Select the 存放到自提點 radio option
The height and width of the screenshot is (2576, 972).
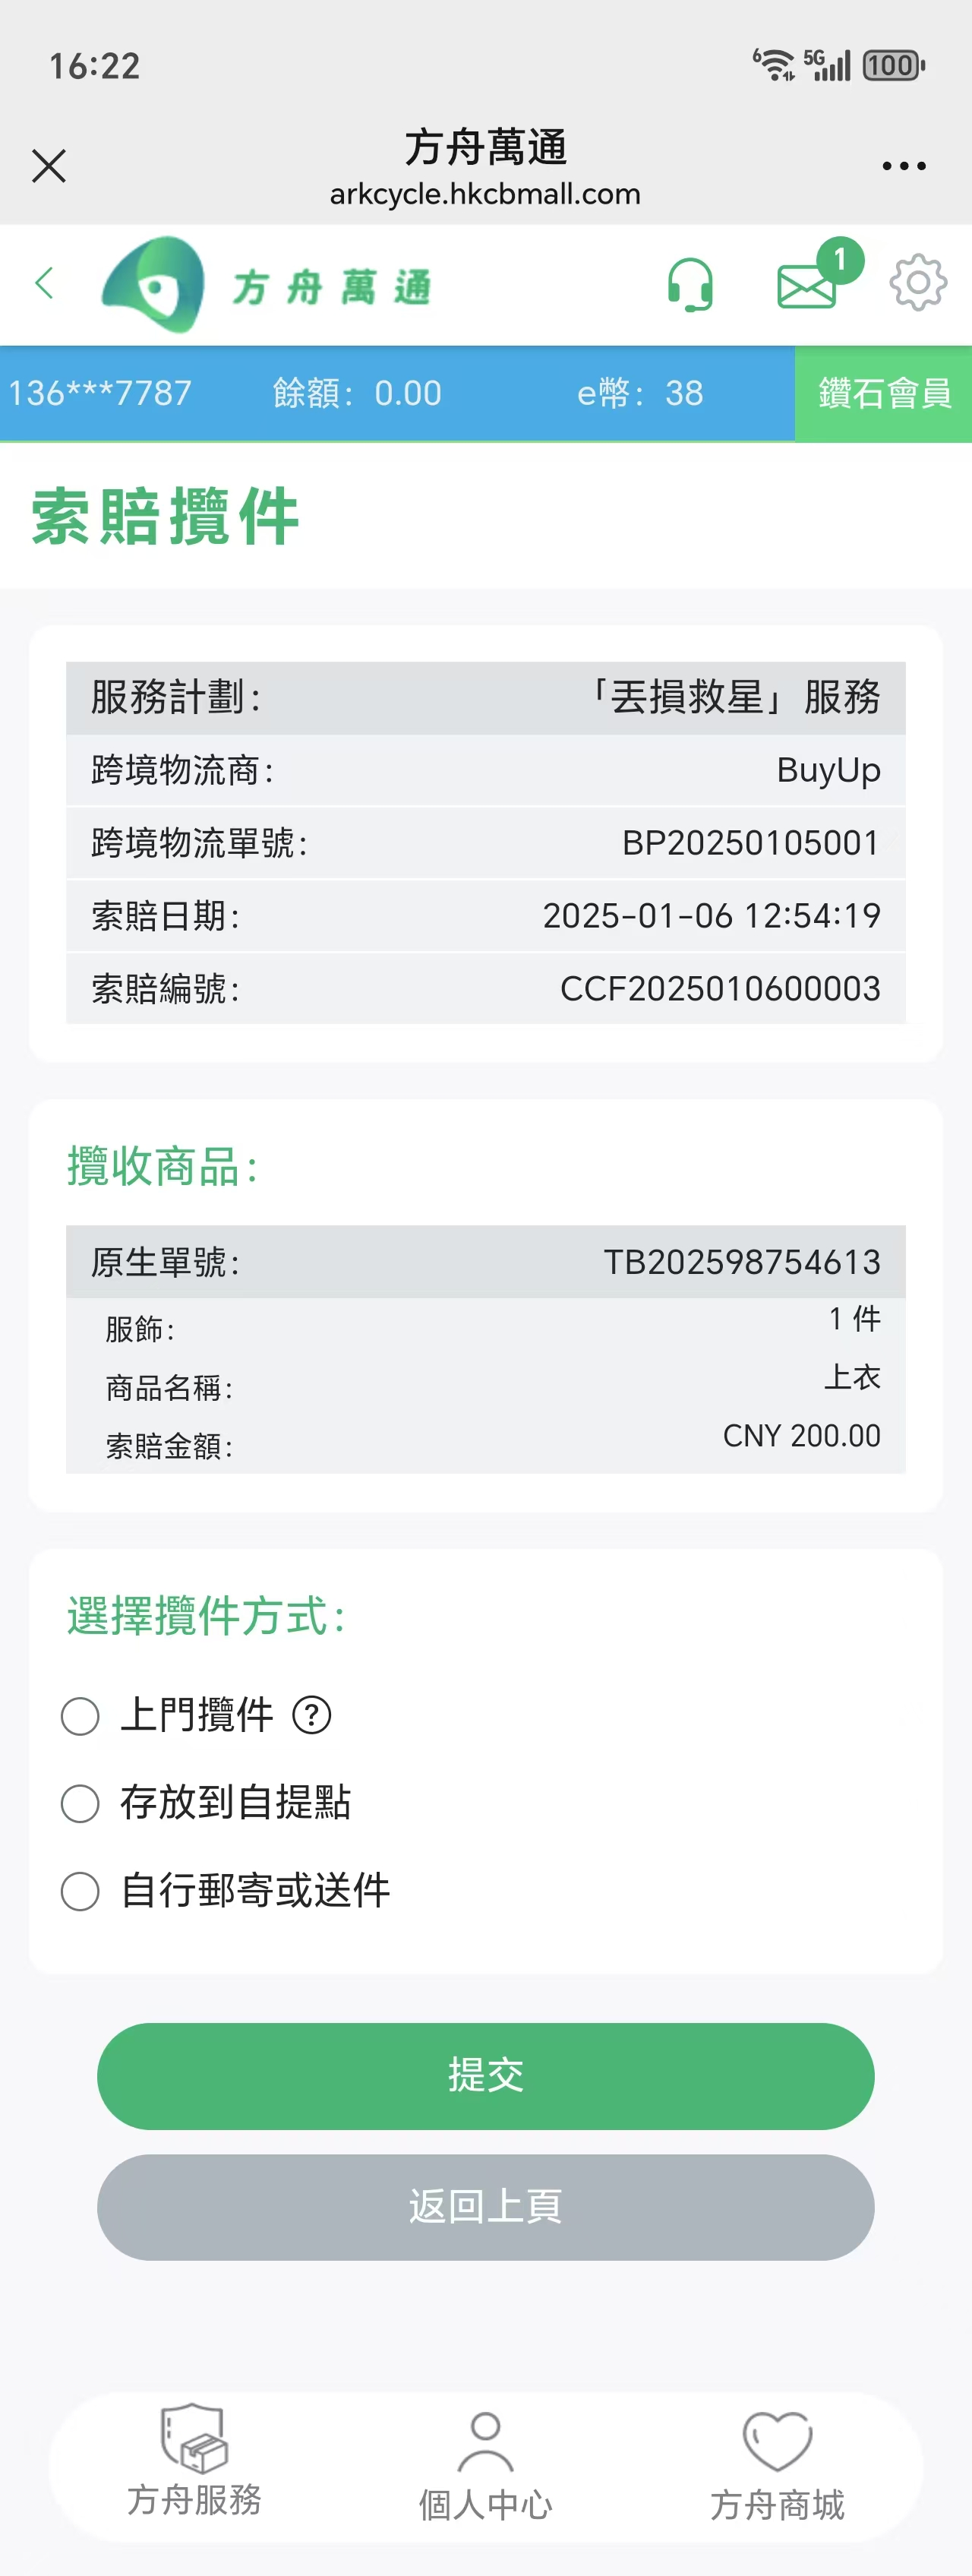[80, 1804]
